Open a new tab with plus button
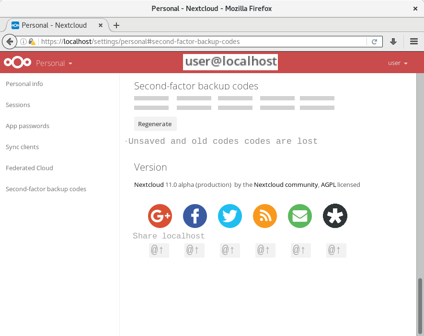 116,25
